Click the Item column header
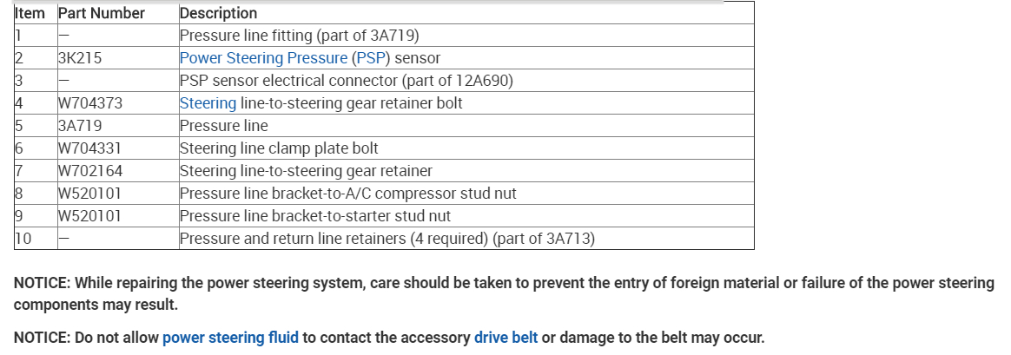Screen dimensions: 1011x355 pos(30,13)
